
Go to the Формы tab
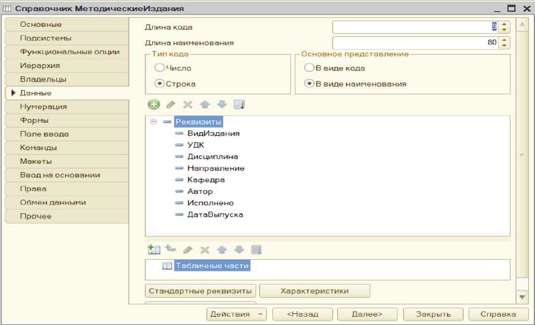click(67, 120)
